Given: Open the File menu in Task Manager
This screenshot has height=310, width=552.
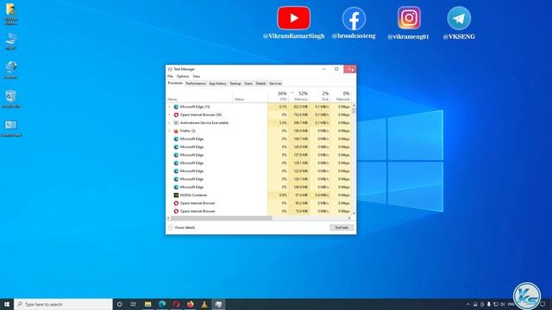Looking at the screenshot, I should (170, 77).
